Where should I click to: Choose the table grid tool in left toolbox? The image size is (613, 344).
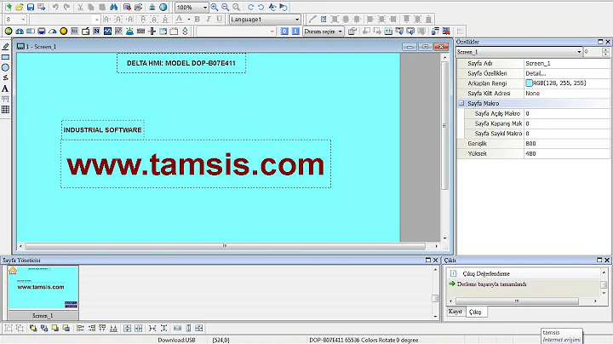5,110
